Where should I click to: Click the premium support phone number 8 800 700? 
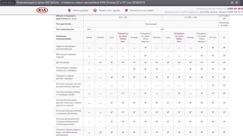pyautogui.click(x=235, y=12)
